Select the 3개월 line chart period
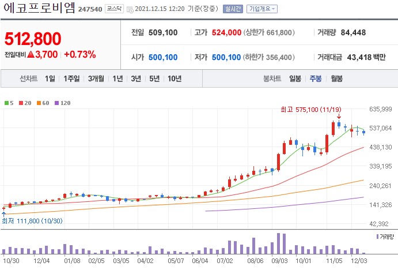The image size is (398, 270). [96, 78]
